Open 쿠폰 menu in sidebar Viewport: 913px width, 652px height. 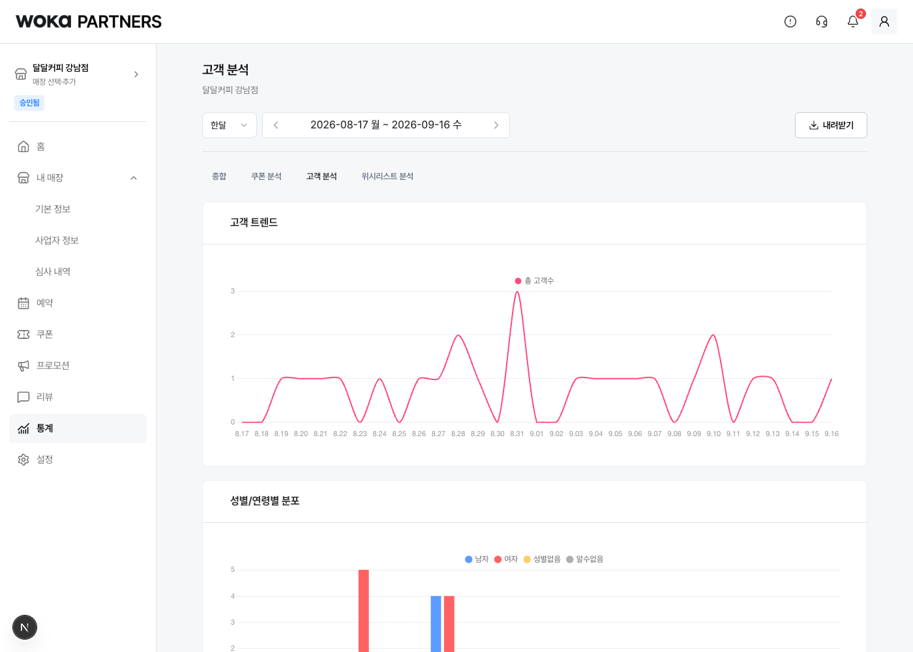pyautogui.click(x=78, y=334)
